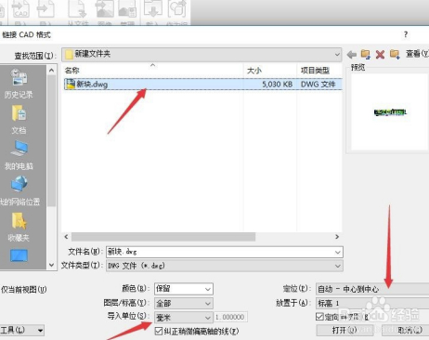Sort by Size (大小) column header
Image resolution: width=429 pixels, height=340 pixels.
[x=254, y=71]
